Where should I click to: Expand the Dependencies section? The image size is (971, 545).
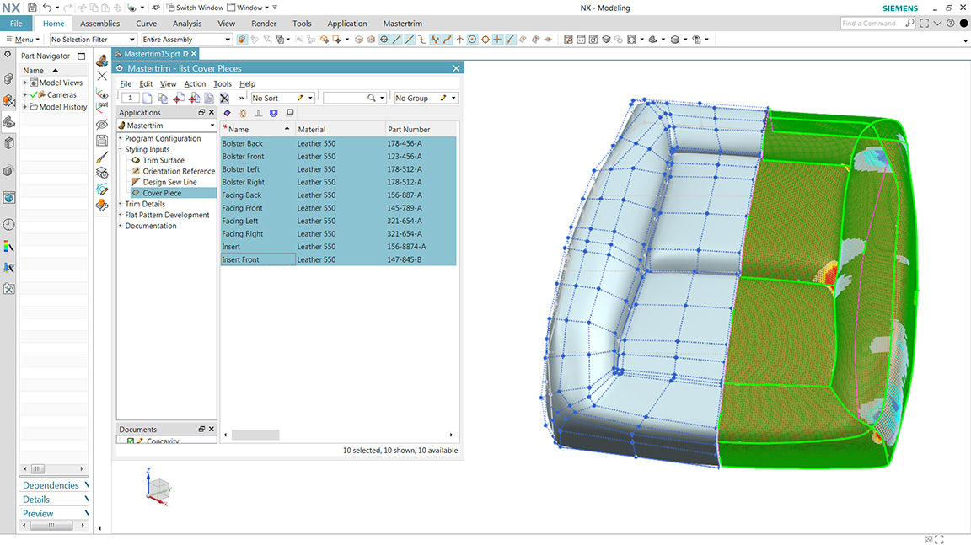coord(51,485)
